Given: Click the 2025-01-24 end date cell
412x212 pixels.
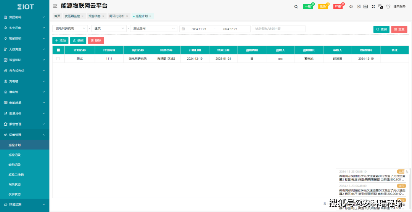Looking at the screenshot, I should 223,59.
